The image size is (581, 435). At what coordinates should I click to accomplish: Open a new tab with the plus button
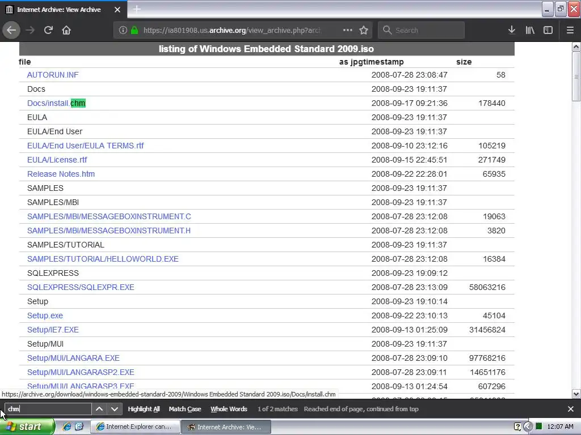click(137, 9)
